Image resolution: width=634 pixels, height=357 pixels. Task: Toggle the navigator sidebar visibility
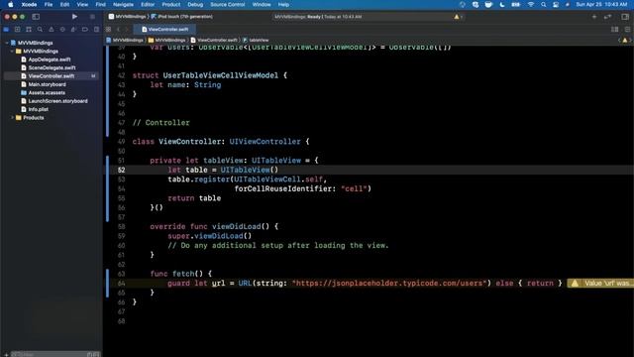(36, 17)
